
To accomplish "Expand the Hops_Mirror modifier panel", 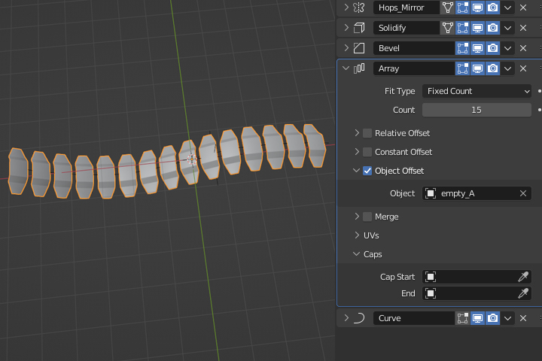I will pos(346,8).
